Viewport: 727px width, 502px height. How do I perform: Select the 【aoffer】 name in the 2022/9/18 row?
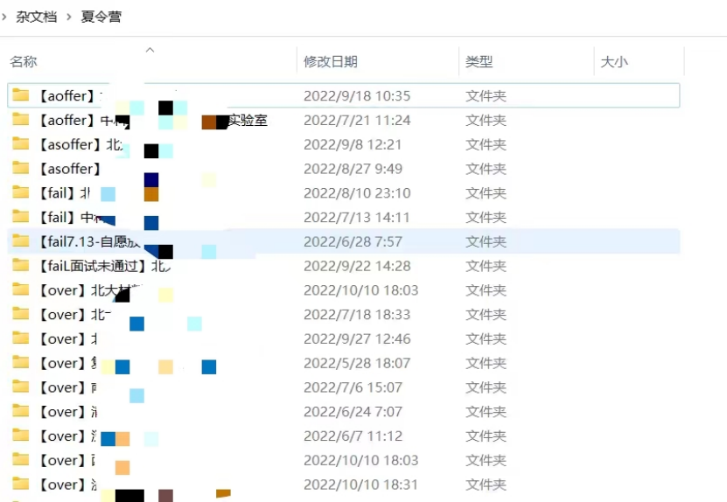click(66, 96)
